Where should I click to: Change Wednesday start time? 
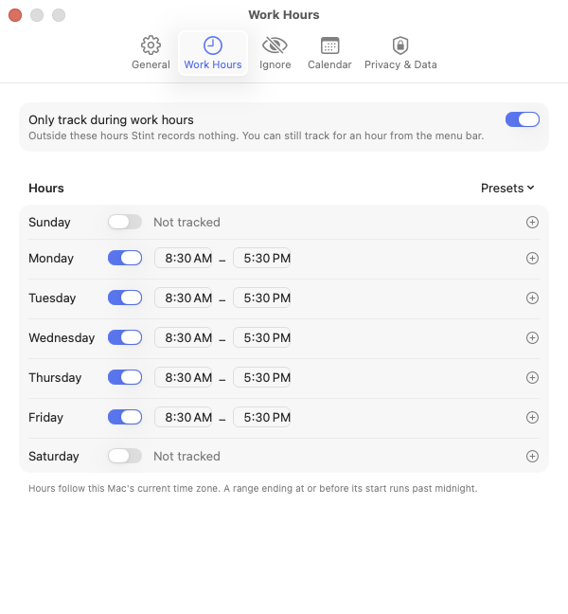(x=184, y=337)
